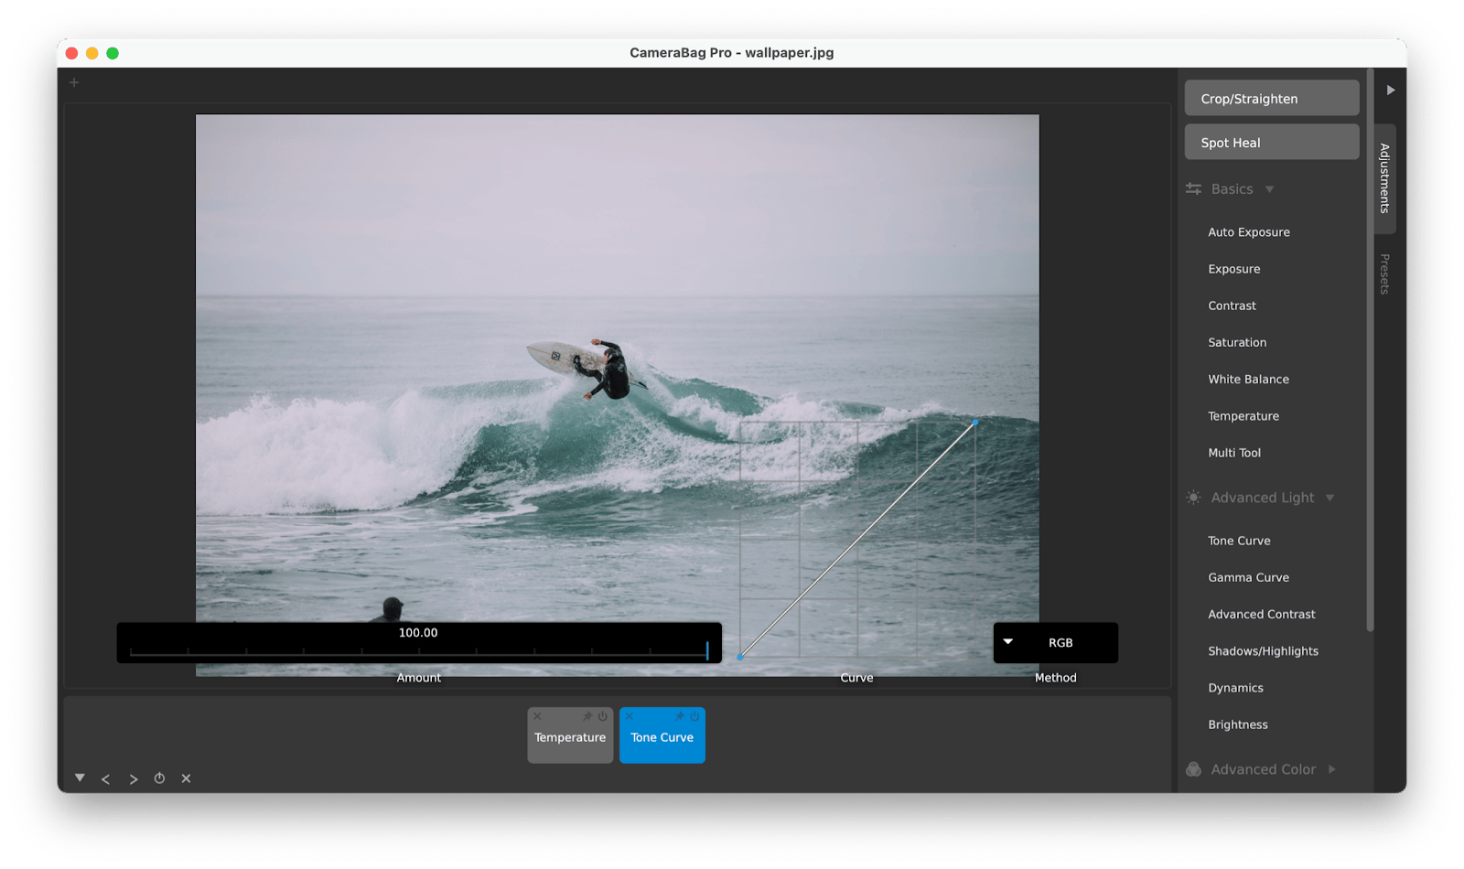Open the Crop/Straighten tool

1272,98
